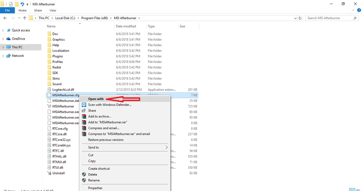Switch to the View ribbon tab

point(53,10)
